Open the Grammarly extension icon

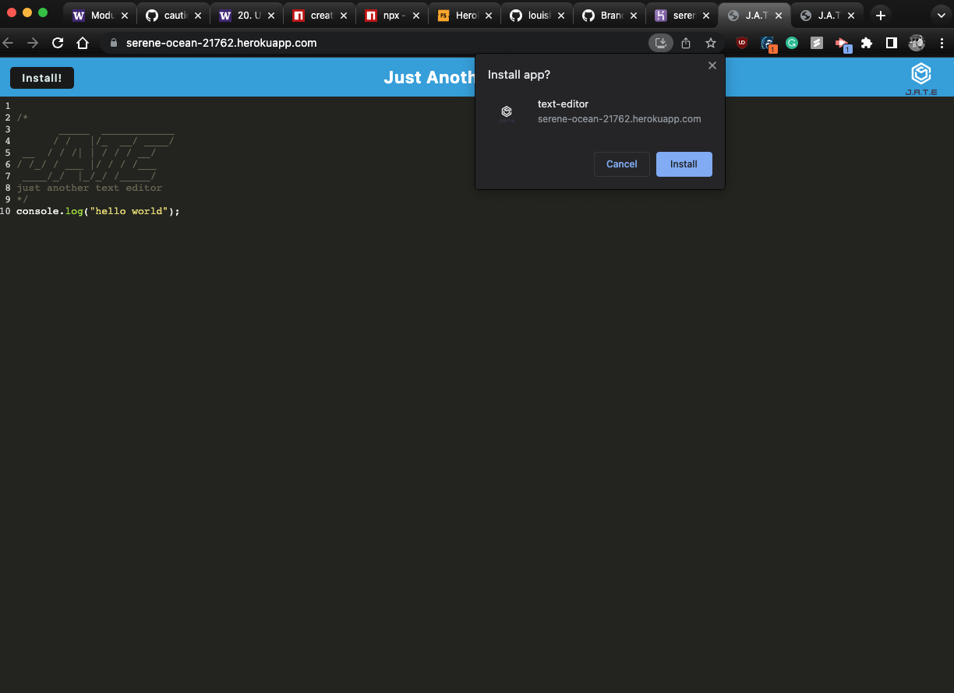coord(792,43)
